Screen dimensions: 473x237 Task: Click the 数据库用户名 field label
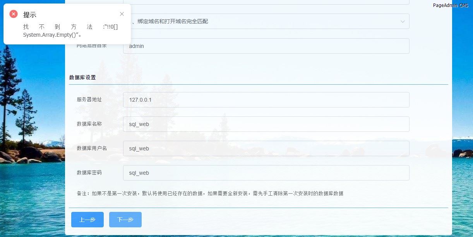point(92,148)
